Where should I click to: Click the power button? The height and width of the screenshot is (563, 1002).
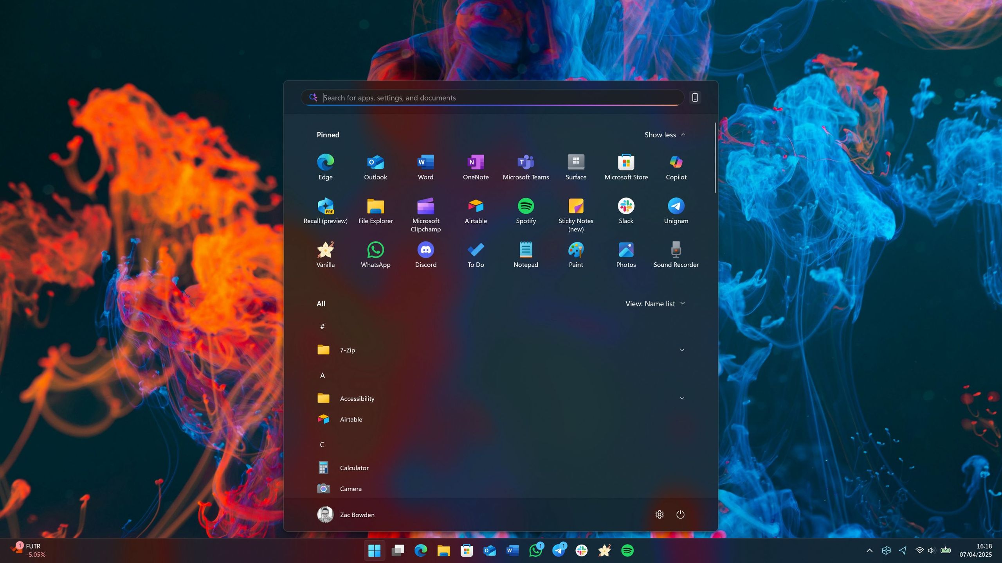coord(680,515)
